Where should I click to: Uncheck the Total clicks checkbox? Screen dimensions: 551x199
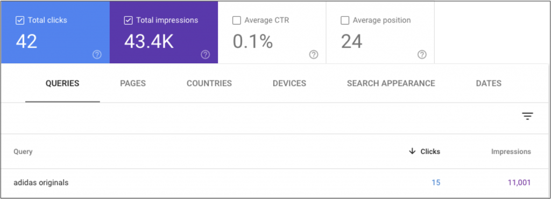(20, 20)
